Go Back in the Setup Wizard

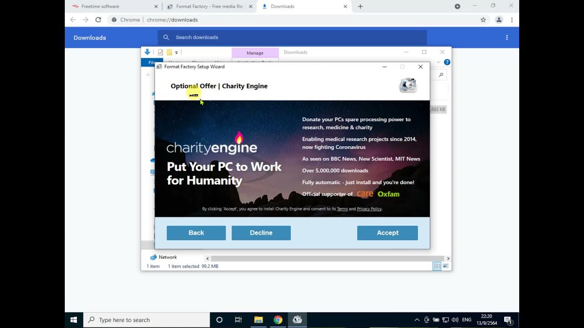[x=196, y=233]
